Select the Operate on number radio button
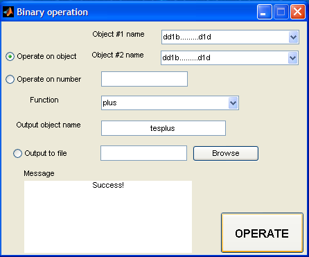Screen dimensions: 309x257 coord(10,79)
